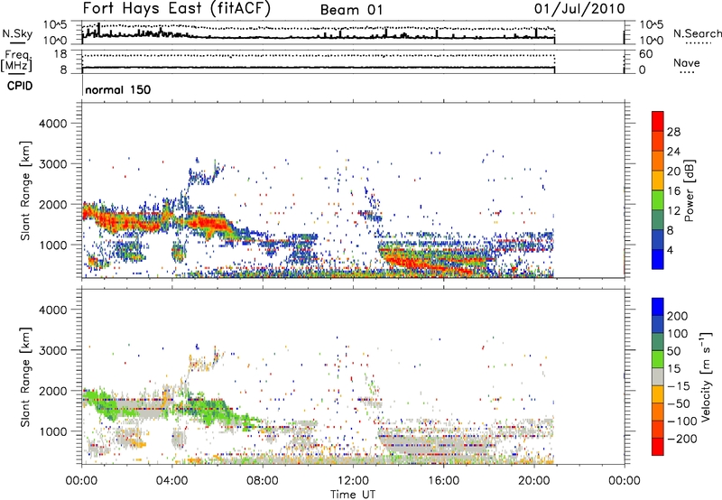722x500 pixels.
Task: Select the '16:00' time tick label
Action: (x=443, y=481)
